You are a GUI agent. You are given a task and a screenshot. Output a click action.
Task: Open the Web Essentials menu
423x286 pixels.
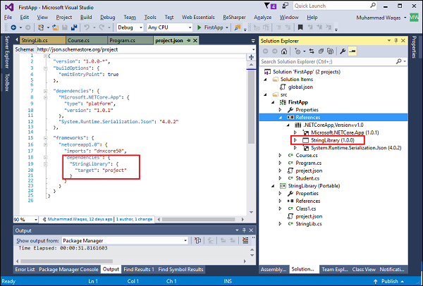[x=198, y=17]
